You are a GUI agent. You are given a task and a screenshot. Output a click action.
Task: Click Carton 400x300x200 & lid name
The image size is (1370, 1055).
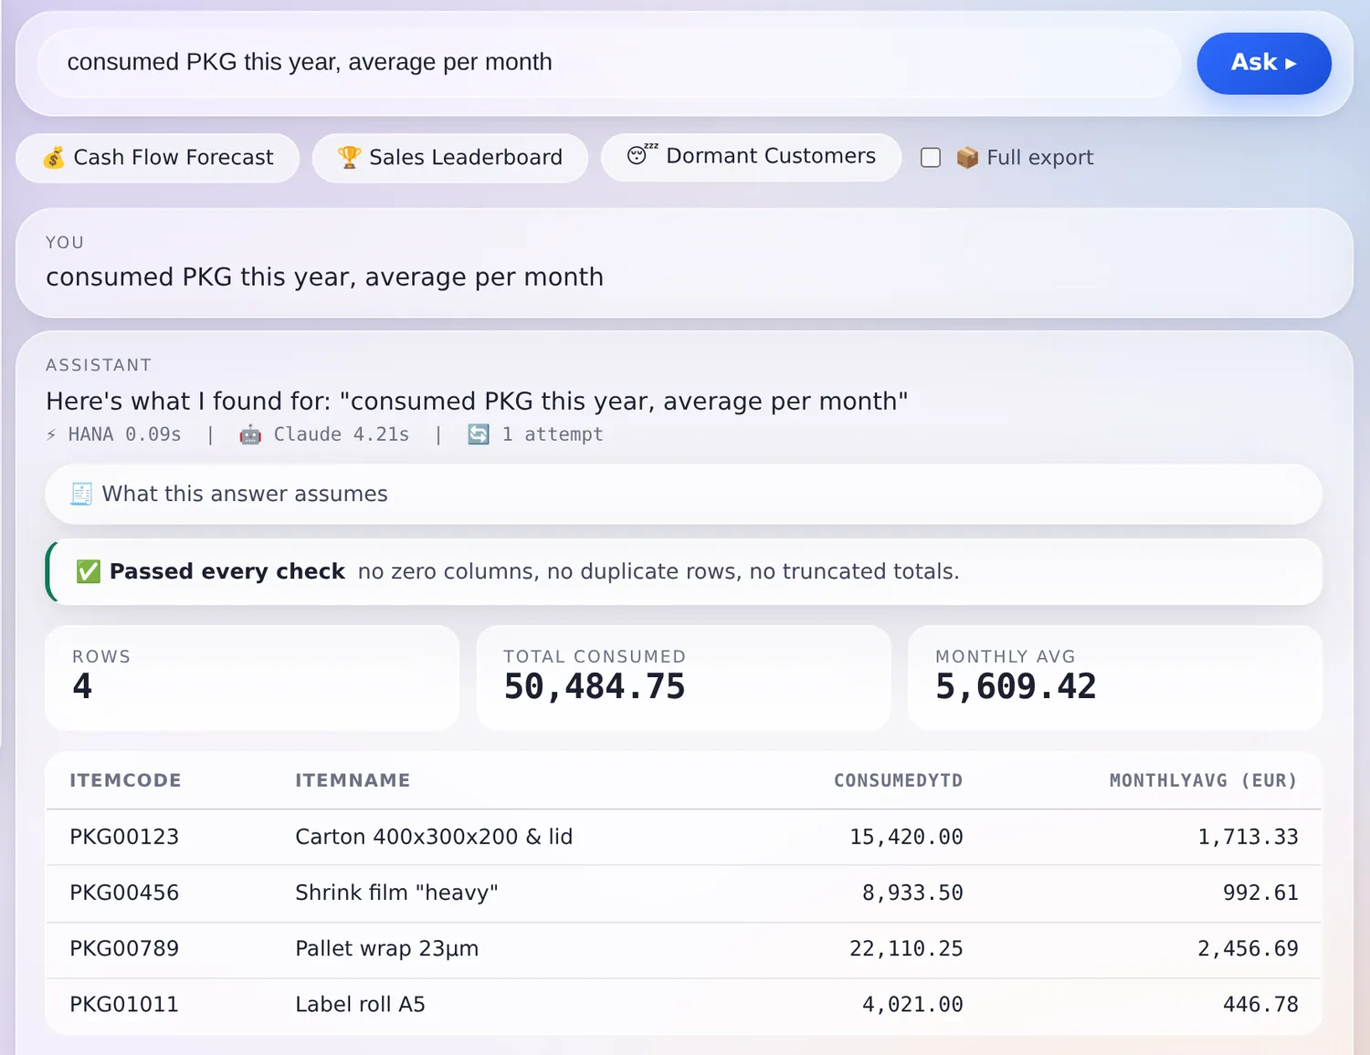tap(434, 837)
